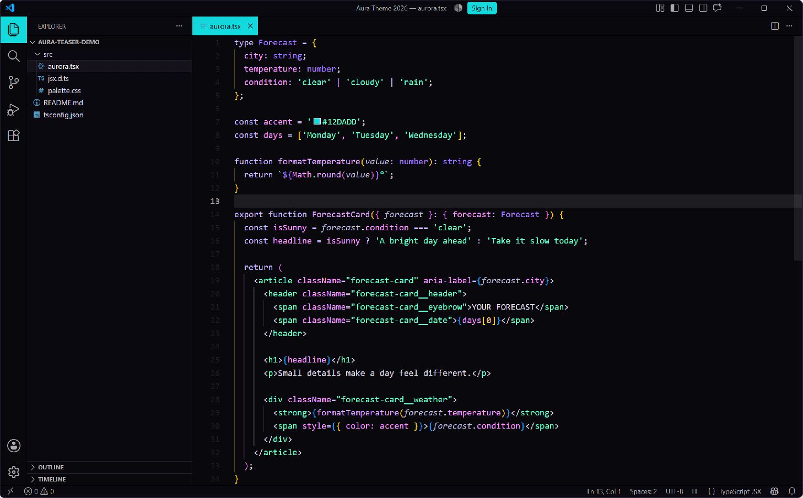
Task: Open the chat icon in title bar
Action: (x=718, y=8)
